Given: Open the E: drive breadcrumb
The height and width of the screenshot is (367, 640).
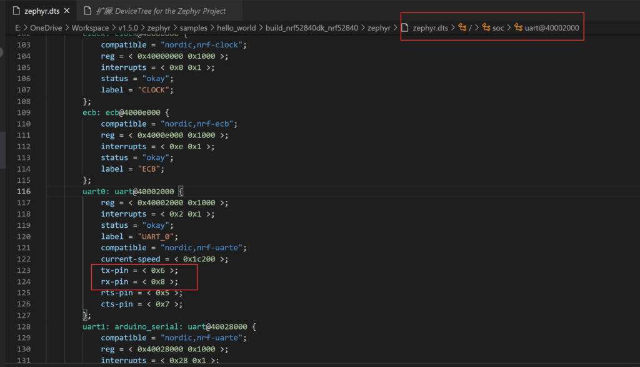Looking at the screenshot, I should click(x=18, y=28).
